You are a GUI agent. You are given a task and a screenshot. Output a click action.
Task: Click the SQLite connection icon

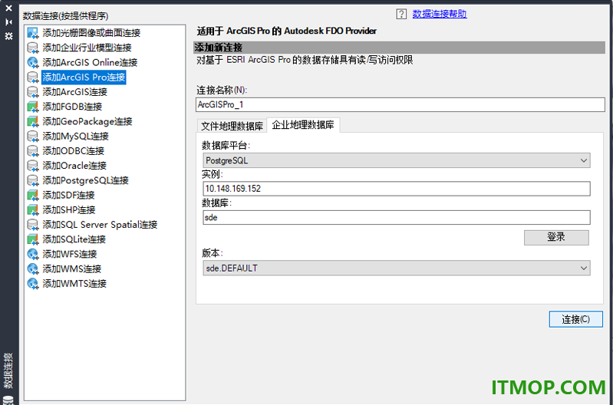33,239
